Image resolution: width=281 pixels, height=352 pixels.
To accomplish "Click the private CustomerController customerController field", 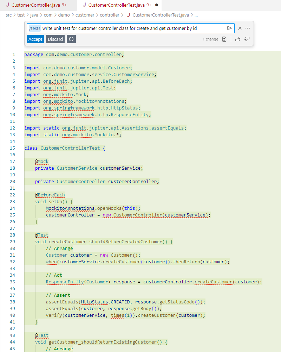I will click(x=97, y=181).
